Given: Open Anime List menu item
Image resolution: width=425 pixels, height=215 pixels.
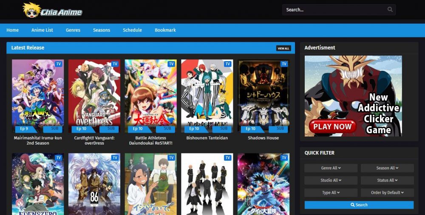Looking at the screenshot, I should (x=42, y=30).
